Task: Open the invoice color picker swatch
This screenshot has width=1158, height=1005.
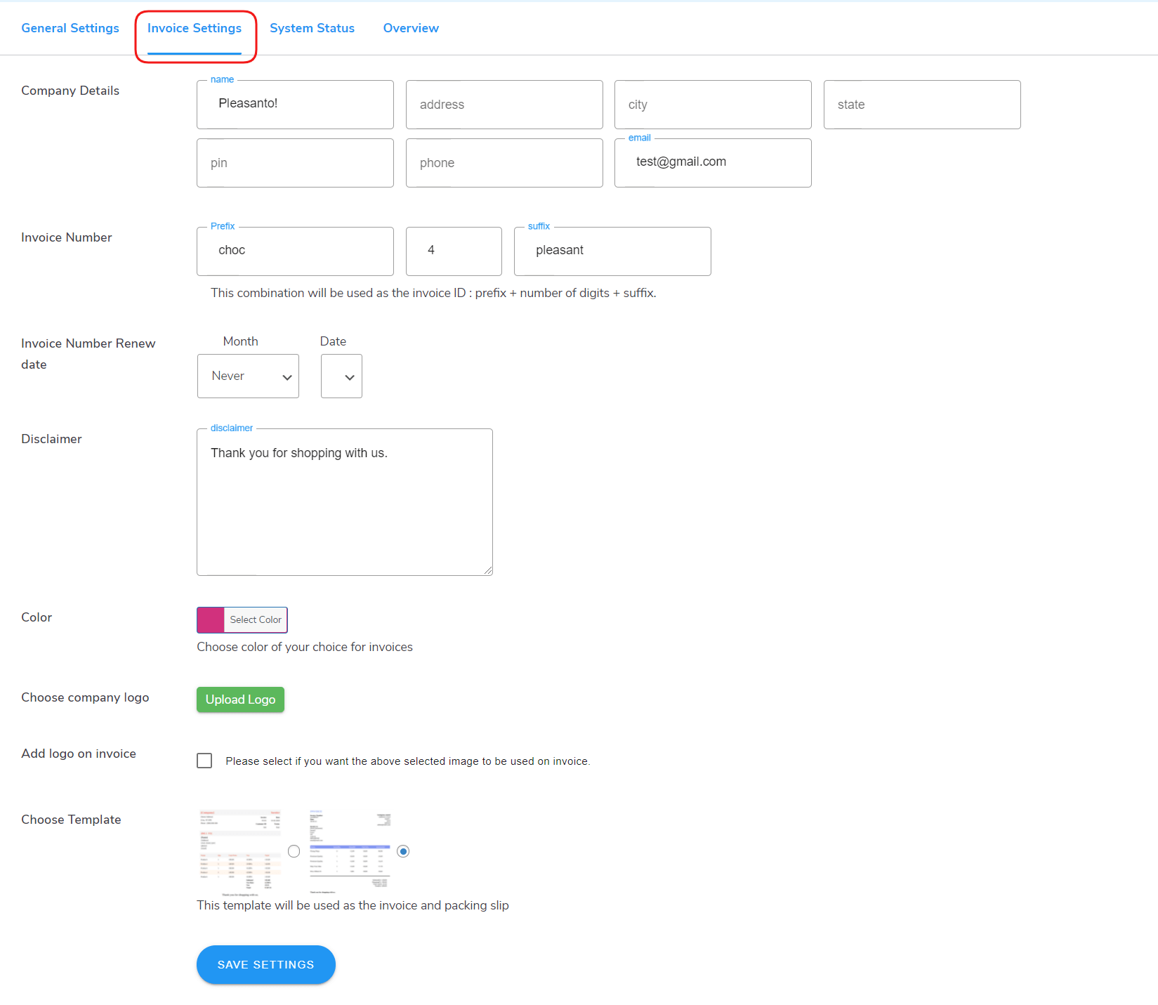Action: 210,619
